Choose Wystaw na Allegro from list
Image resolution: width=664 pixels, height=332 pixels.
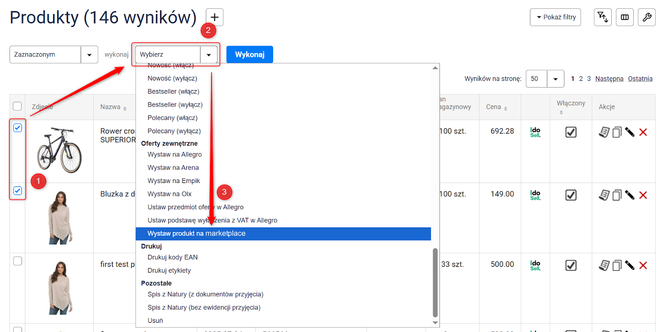(175, 154)
